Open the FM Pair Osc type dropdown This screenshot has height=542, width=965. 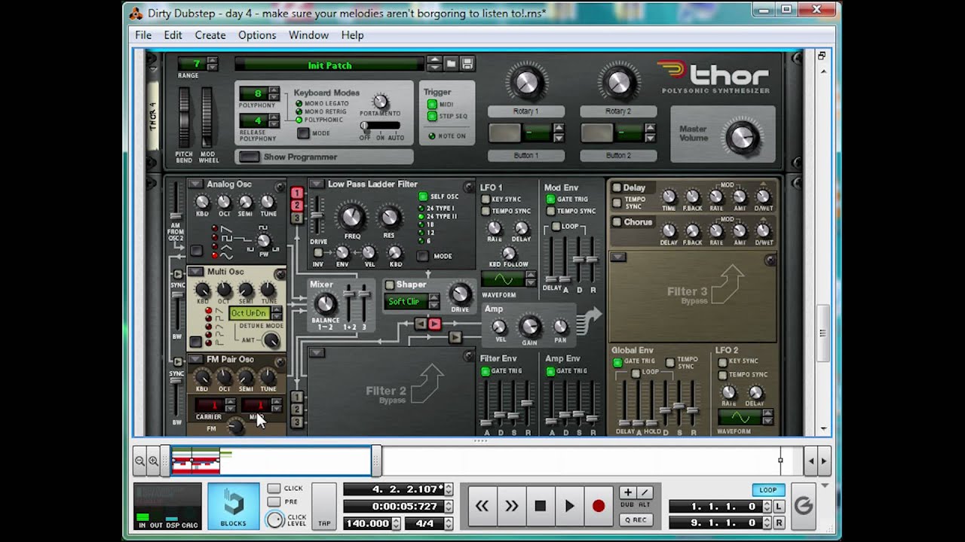(196, 360)
